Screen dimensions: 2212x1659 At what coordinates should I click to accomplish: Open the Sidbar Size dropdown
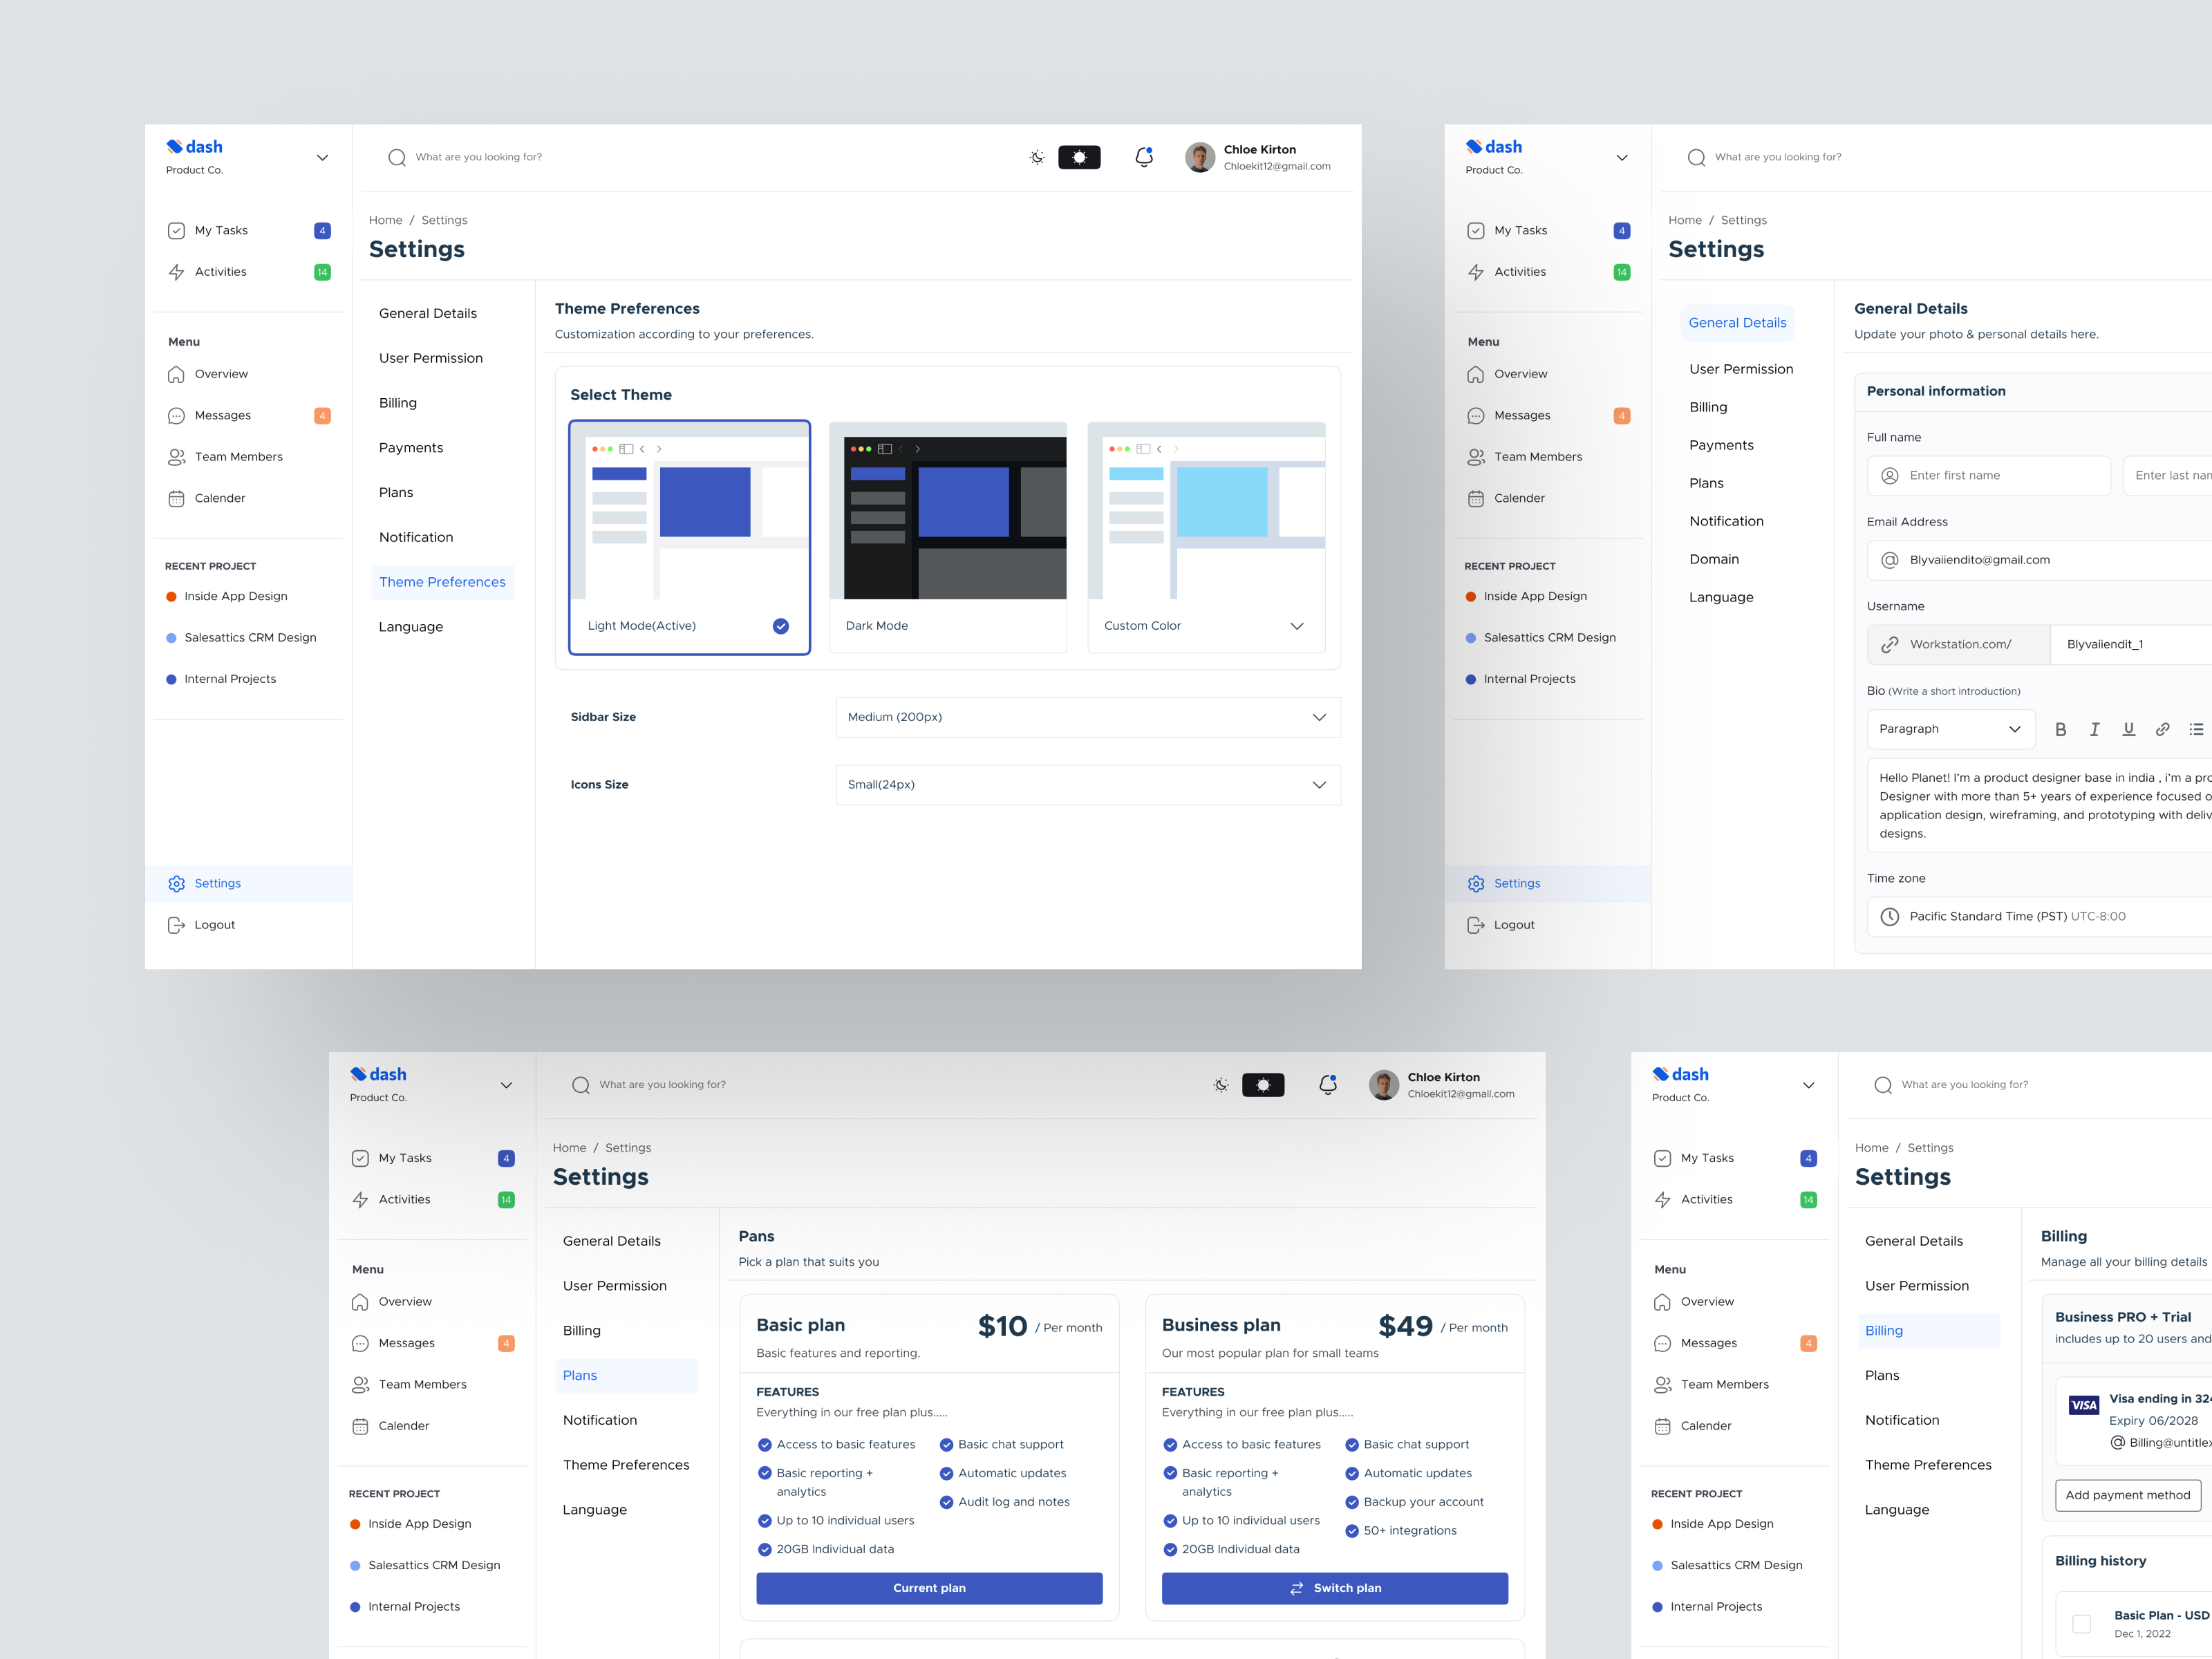coord(1087,717)
